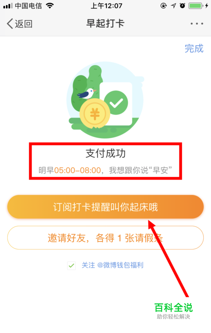Viewport: 211px width, 333px height.
Task: Tap the orange 05:00–08:00 time range
Action: coord(77,170)
